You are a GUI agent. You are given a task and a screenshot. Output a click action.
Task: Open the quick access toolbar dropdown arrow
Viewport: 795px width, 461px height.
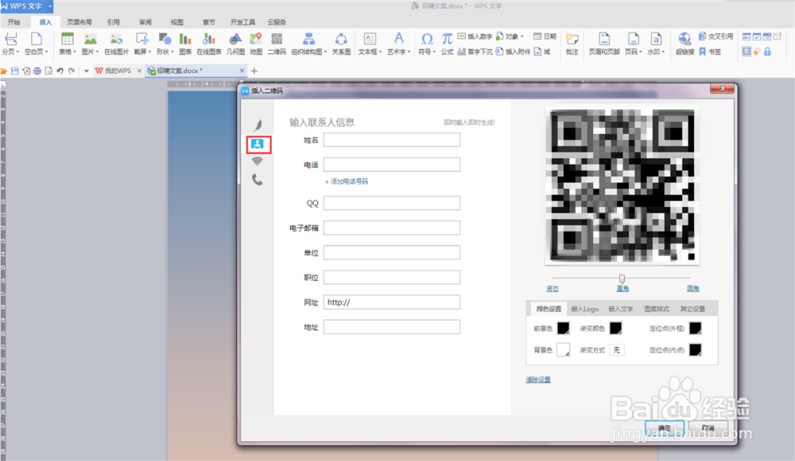[86, 71]
